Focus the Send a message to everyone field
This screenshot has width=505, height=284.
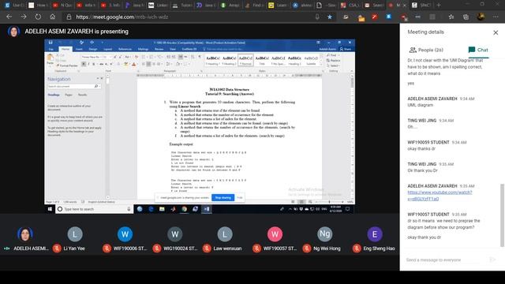click(x=444, y=260)
